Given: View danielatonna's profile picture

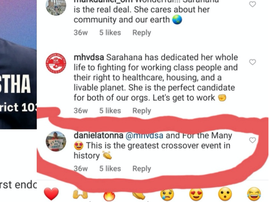Looking at the screenshot, I should pos(56,141).
